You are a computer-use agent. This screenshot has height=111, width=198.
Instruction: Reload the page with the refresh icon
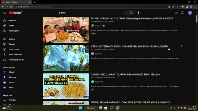tap(11, 7)
